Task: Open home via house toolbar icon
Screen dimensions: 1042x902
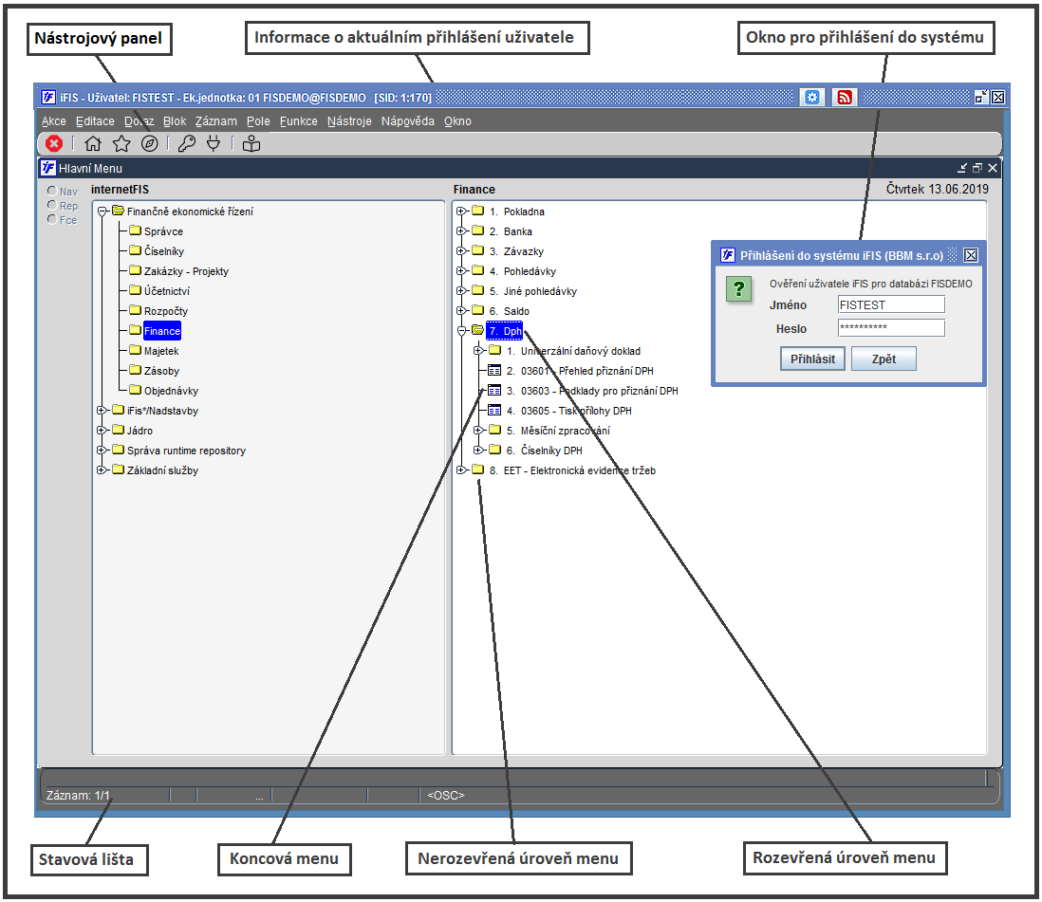Action: tap(93, 143)
